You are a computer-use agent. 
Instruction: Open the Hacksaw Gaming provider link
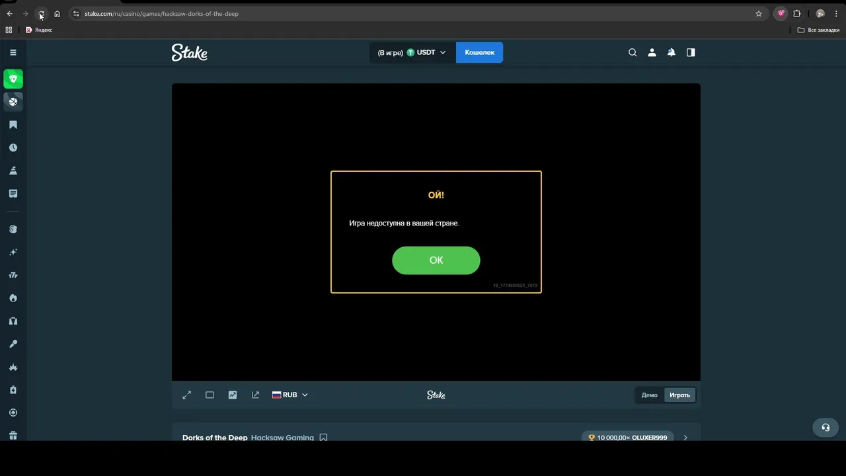click(x=282, y=438)
